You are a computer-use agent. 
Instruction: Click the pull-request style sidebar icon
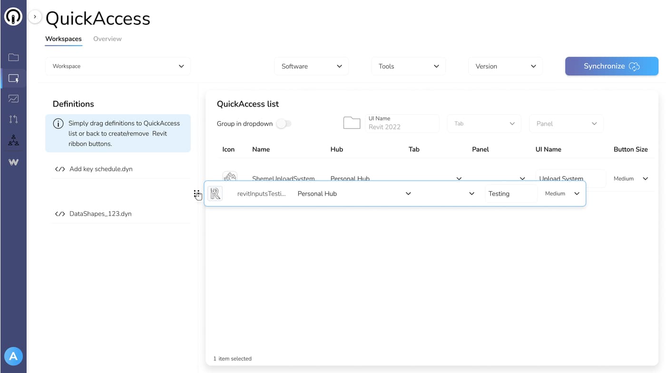coord(13,119)
